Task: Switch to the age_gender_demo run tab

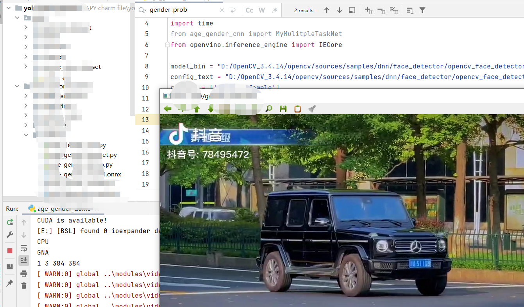Action: click(63, 208)
